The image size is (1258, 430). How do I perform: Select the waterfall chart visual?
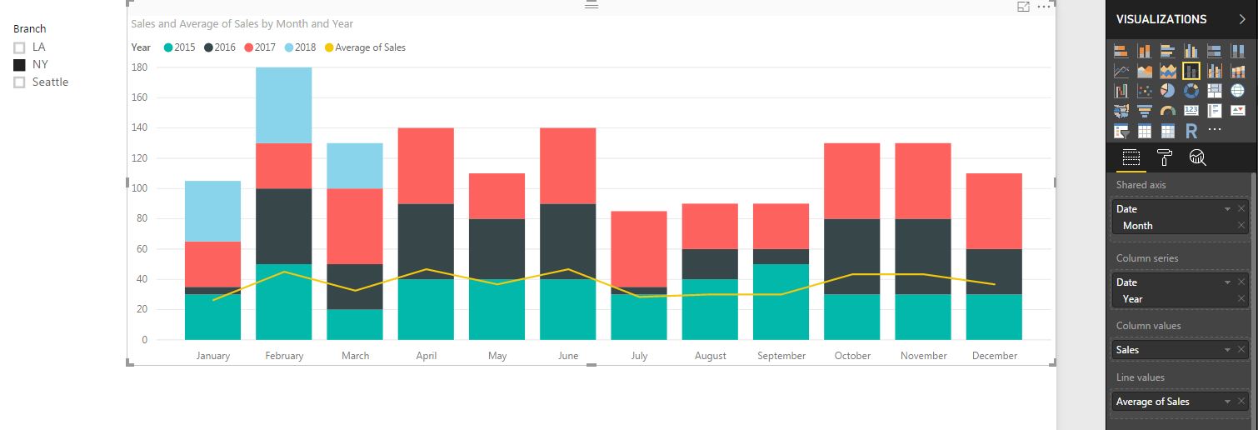(1121, 91)
